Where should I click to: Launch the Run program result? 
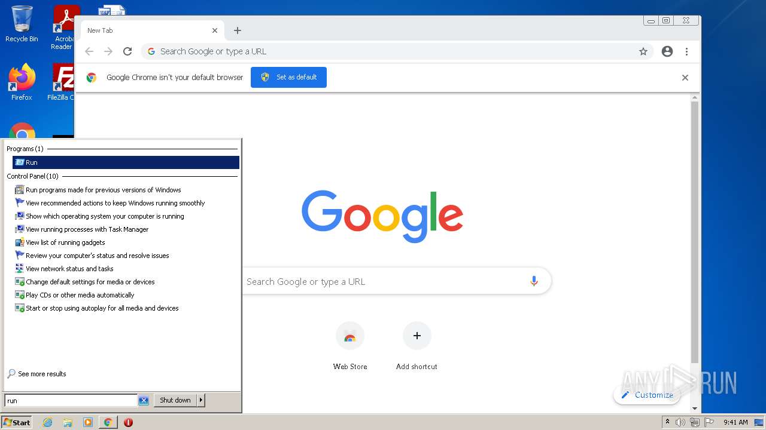126,162
